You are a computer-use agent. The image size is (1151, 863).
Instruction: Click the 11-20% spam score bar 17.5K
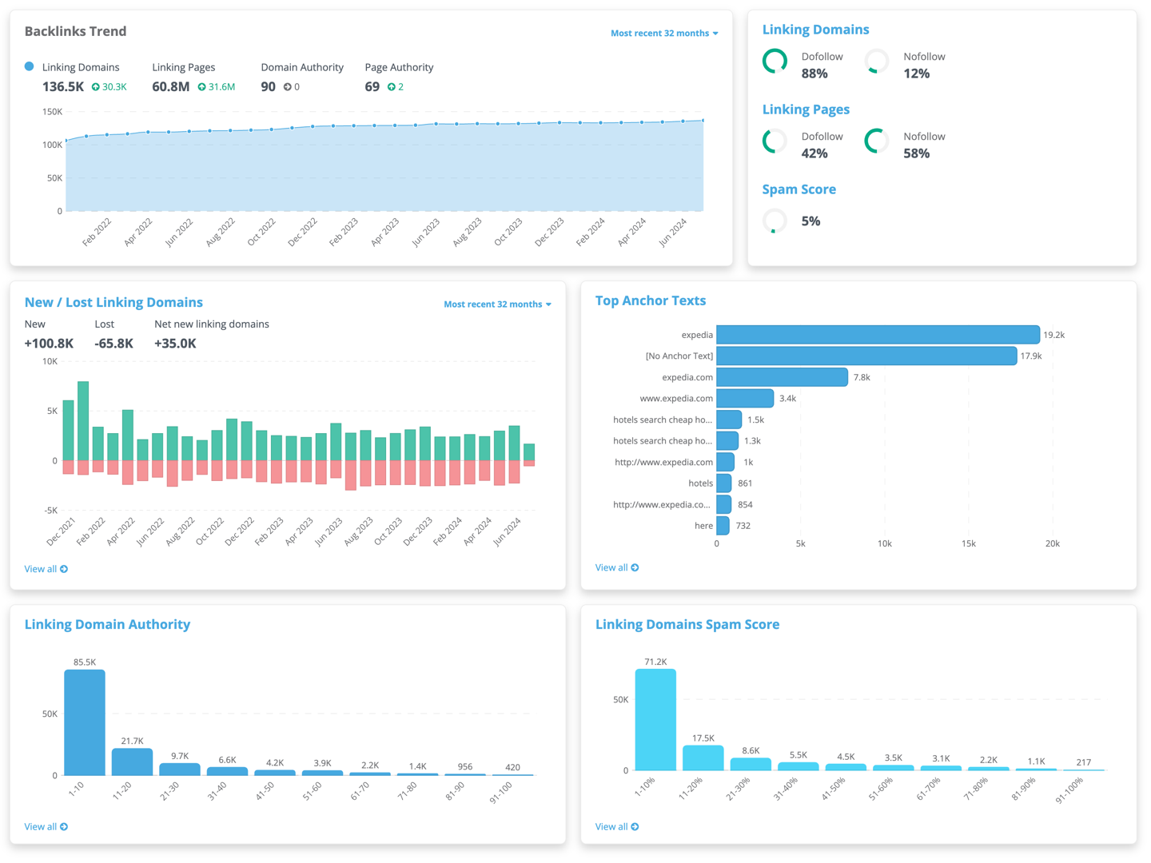click(703, 758)
